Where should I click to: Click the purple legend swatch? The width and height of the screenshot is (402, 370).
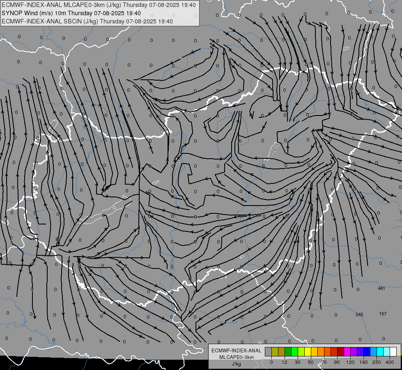[354, 352]
